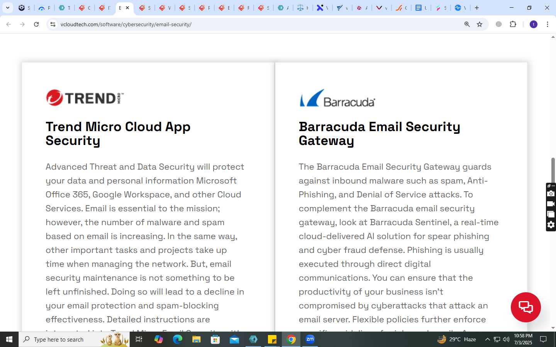
Task: Launch Copilot from the taskbar
Action: pos(158,339)
